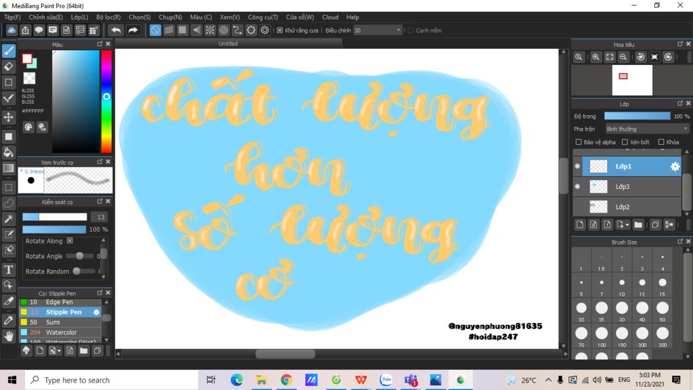Choose the Magic Wand selection tool
This screenshot has height=390, width=693.
9,219
